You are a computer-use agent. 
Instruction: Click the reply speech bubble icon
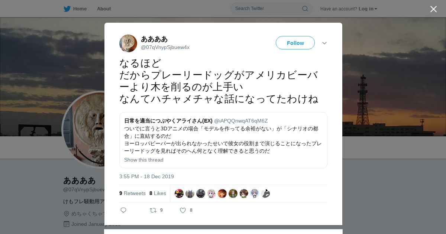[123, 210]
